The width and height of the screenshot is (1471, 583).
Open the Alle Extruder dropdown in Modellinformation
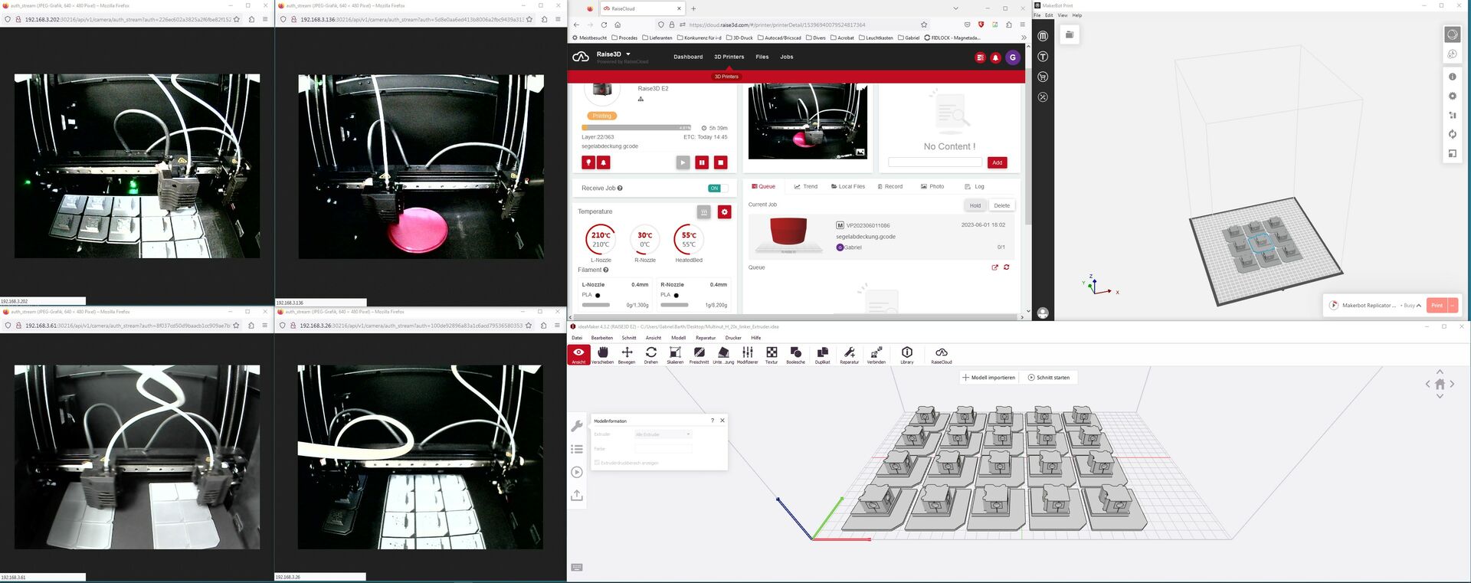[663, 434]
